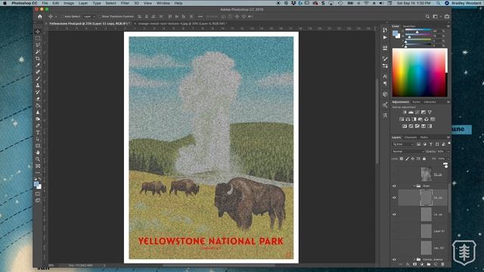Open the search icon in options bar

pos(427,17)
